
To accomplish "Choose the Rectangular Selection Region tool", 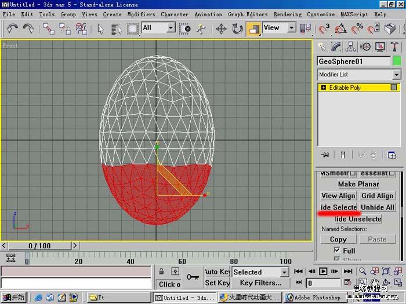I will click(133, 29).
